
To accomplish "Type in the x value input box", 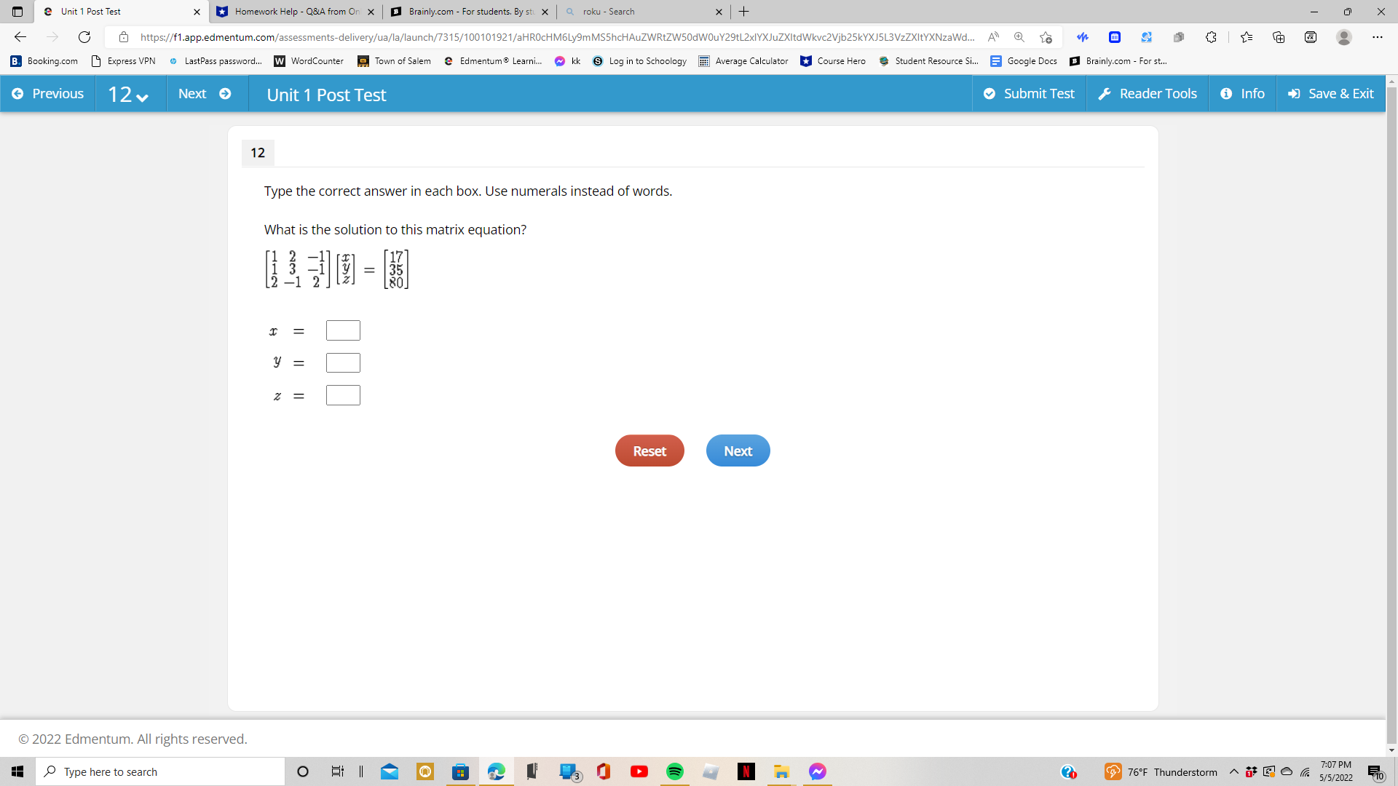I will 343,330.
